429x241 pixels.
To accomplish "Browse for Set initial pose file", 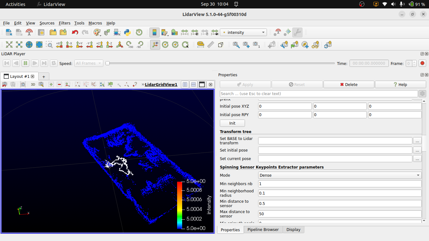I will 417,150.
